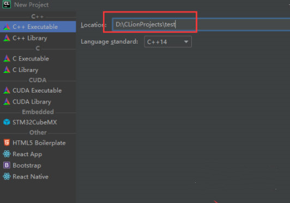Image resolution: width=290 pixels, height=203 pixels.
Task: Select the STM32CubeMX embedded project
Action: click(38, 122)
